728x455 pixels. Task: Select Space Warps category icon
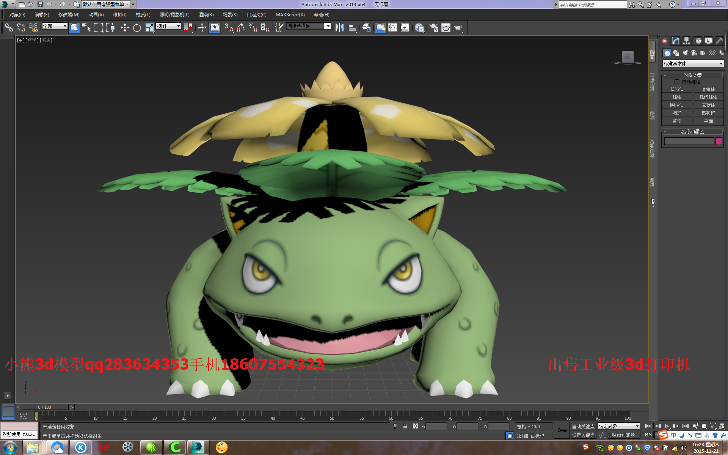coord(712,53)
